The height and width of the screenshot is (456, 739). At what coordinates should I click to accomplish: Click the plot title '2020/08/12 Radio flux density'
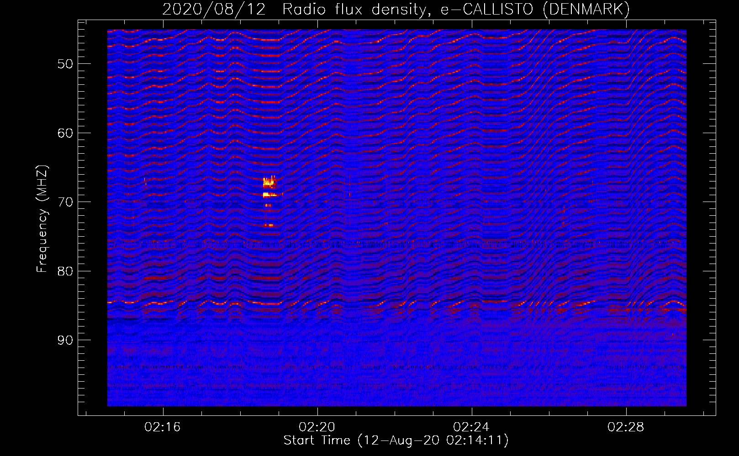click(x=396, y=9)
